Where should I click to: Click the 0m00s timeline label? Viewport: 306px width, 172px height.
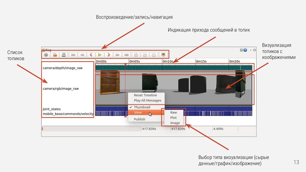[x=101, y=61]
